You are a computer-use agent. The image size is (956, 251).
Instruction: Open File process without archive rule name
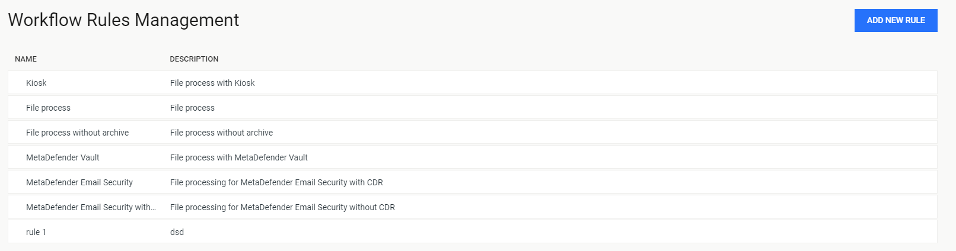pos(77,133)
